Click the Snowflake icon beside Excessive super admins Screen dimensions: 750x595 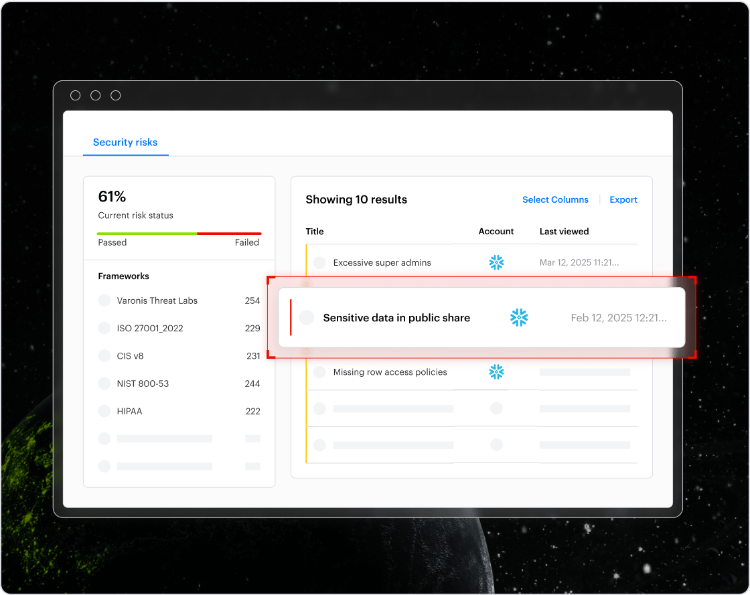[x=496, y=262]
